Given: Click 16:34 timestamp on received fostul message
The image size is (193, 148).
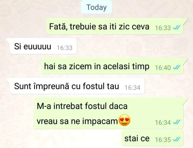Looking at the screenshot, I should pyautogui.click(x=132, y=88).
